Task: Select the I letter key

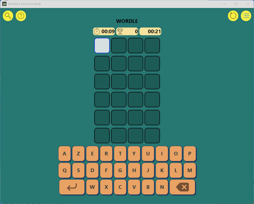Action: click(x=162, y=154)
